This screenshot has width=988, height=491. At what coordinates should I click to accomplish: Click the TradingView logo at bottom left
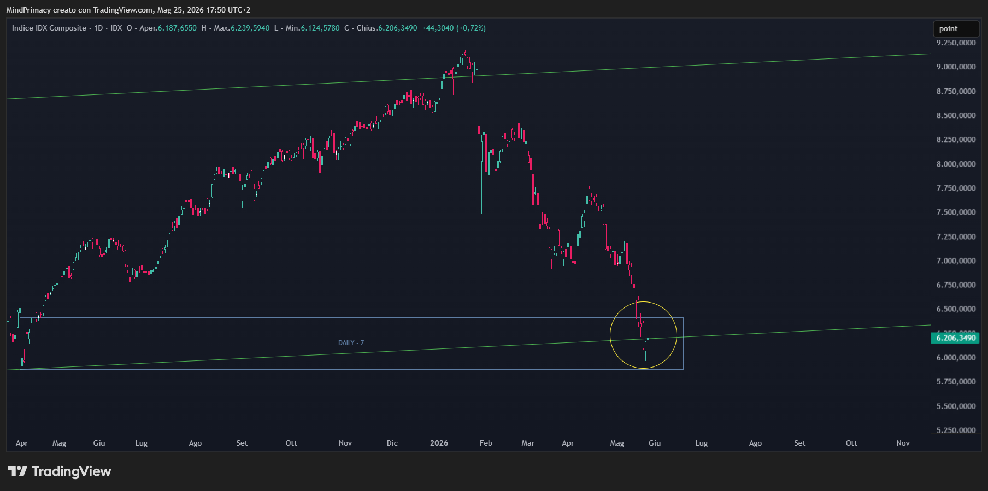point(59,471)
